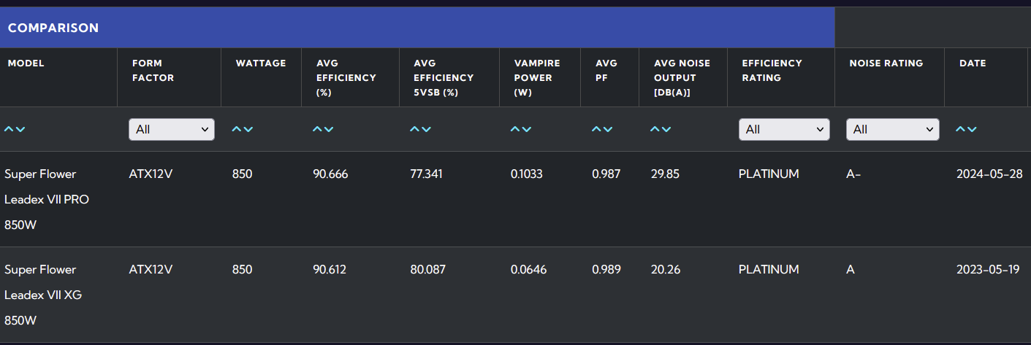Sort Vampire Power ascending up arrow
This screenshot has width=1031, height=345.
(515, 129)
